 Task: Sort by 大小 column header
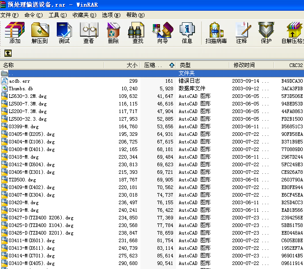[x=122, y=65]
